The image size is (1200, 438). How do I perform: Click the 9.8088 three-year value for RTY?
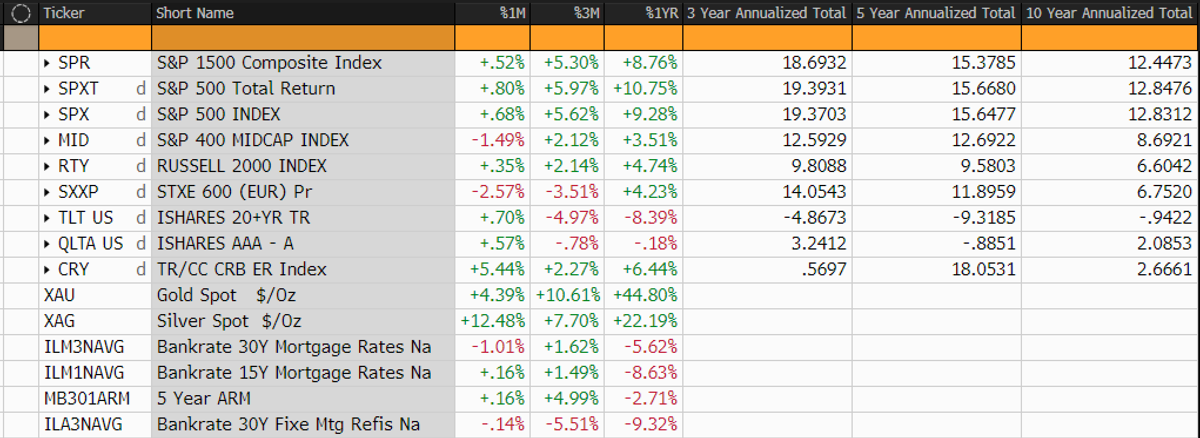point(819,166)
